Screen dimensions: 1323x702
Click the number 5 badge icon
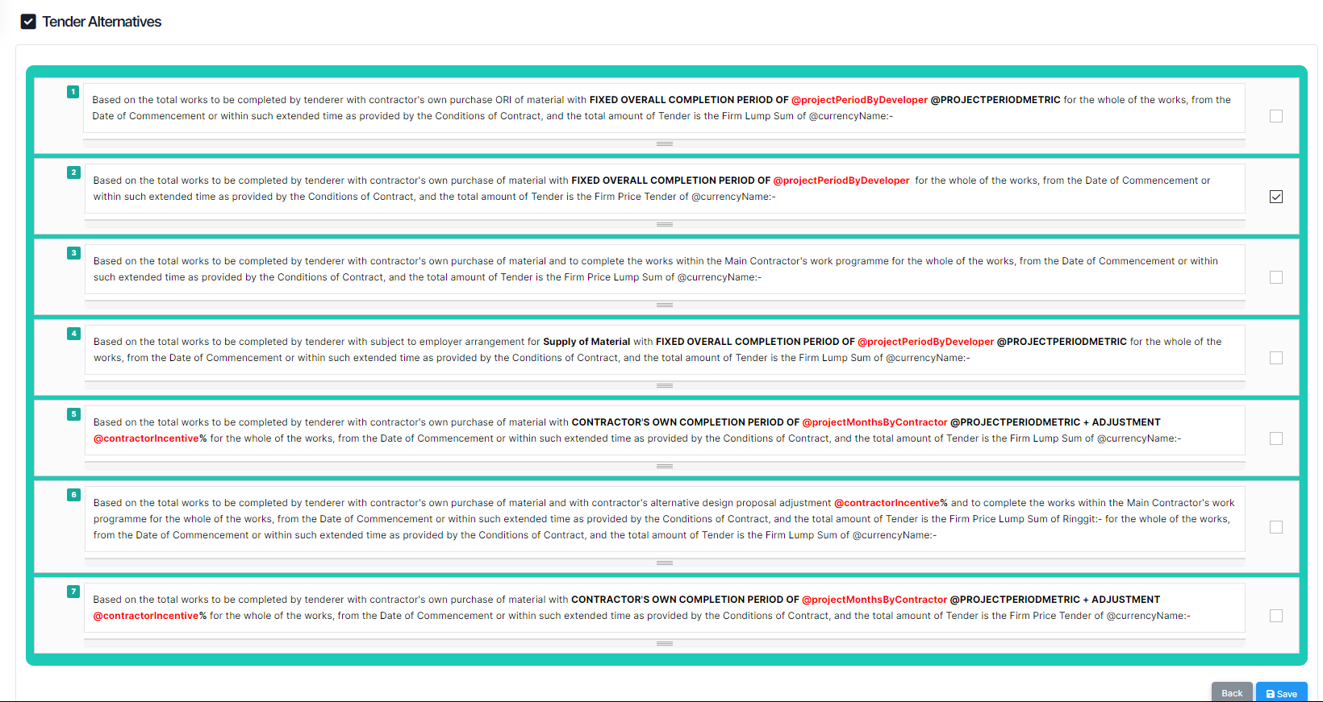pos(73,414)
